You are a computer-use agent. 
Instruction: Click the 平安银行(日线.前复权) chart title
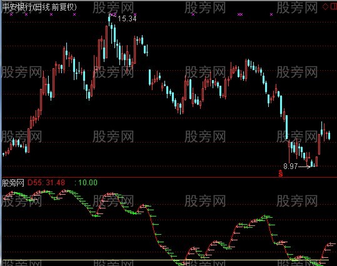39,7
